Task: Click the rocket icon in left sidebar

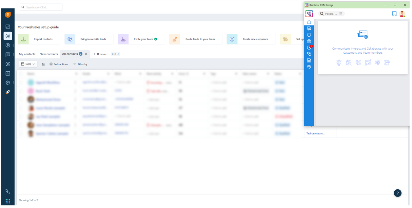Action: click(8, 92)
